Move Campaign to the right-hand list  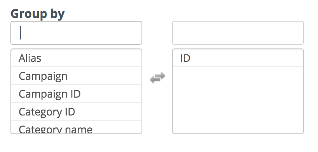click(76, 76)
